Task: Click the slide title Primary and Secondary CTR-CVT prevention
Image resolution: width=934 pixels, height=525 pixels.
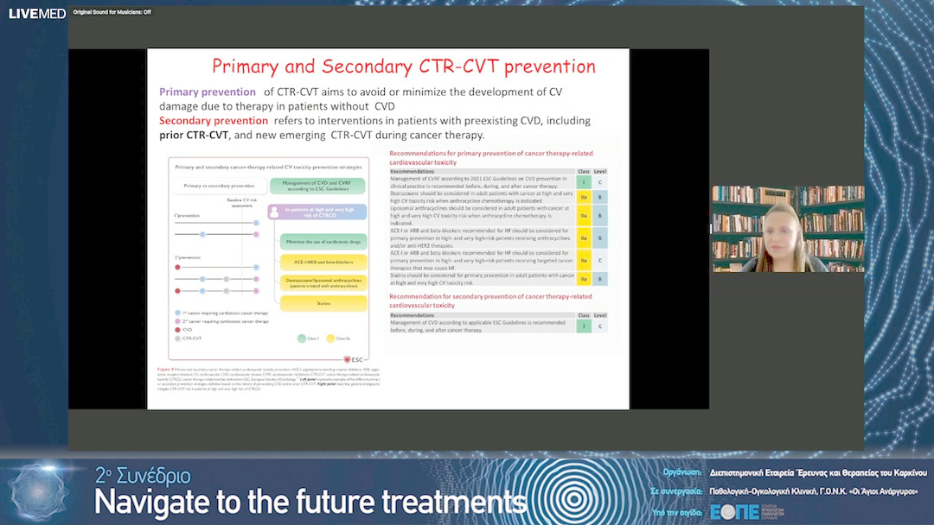Action: coord(404,66)
